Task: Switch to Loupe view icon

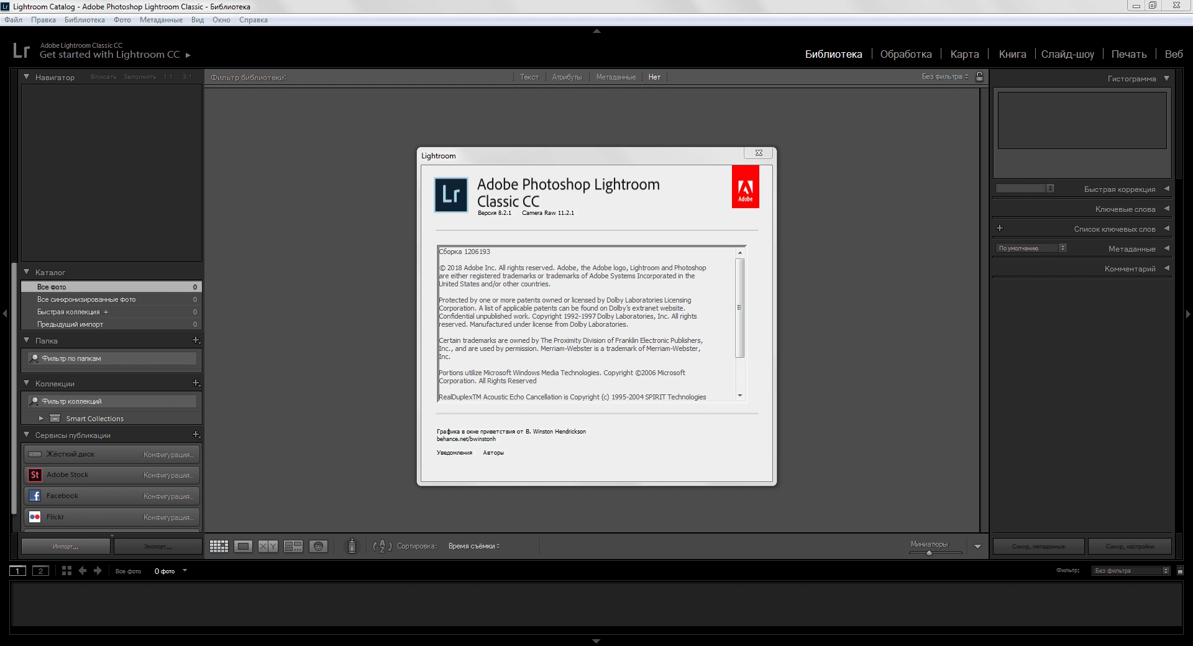Action: pyautogui.click(x=244, y=547)
